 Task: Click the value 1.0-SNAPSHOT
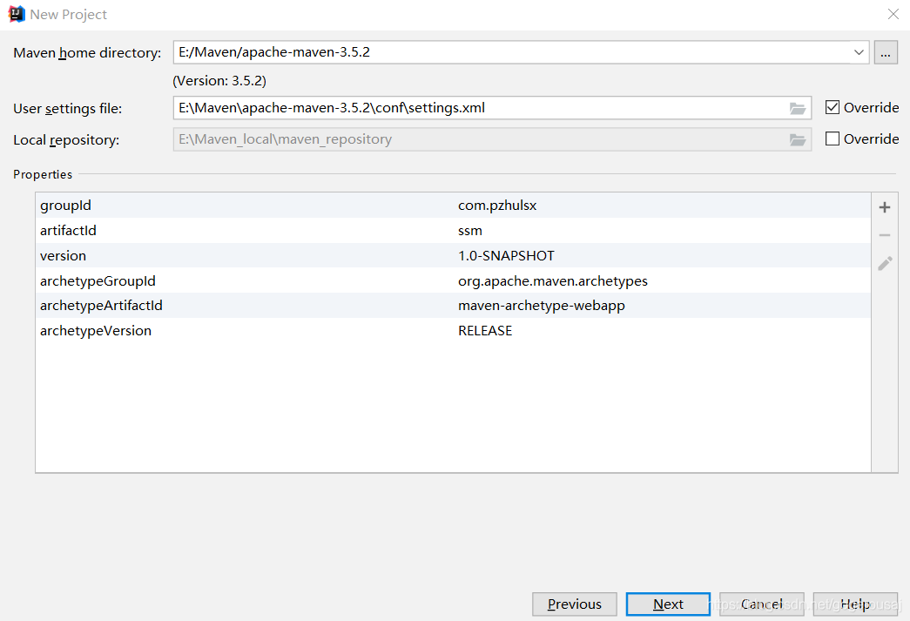click(x=506, y=256)
